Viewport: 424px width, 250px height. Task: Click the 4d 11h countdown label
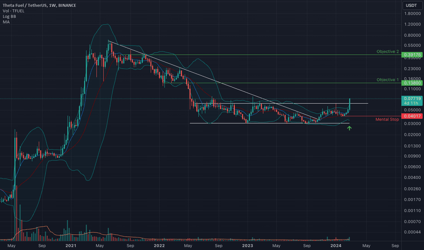coord(411,103)
